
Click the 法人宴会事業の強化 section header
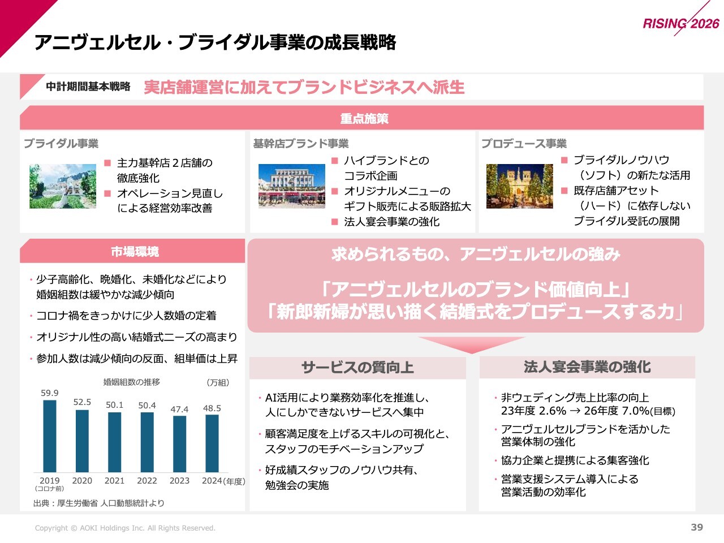click(587, 367)
